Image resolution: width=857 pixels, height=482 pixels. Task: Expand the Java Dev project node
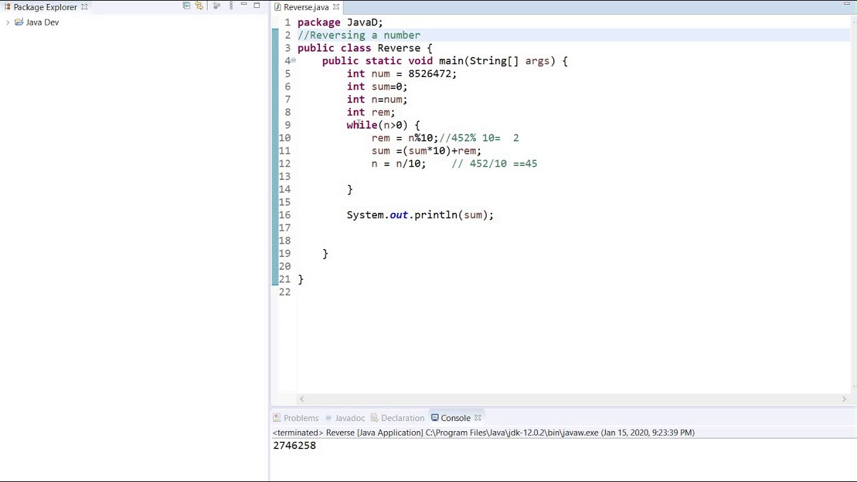point(7,22)
